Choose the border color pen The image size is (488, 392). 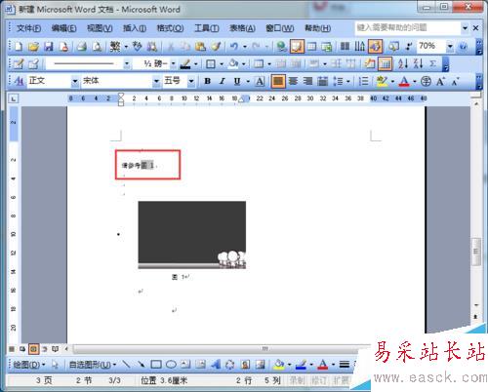click(185, 64)
